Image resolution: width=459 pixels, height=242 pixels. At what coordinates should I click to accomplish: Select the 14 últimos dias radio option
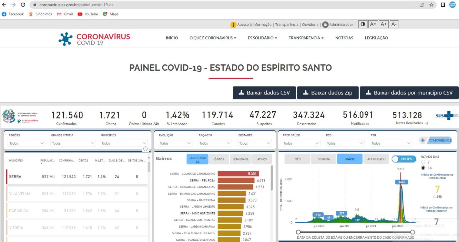(423, 168)
